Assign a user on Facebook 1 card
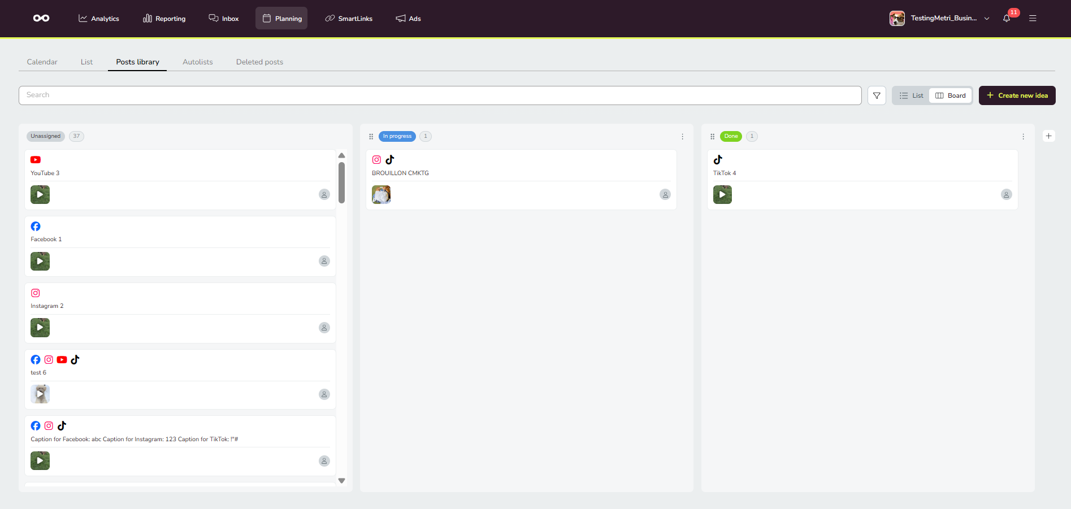 pos(324,261)
